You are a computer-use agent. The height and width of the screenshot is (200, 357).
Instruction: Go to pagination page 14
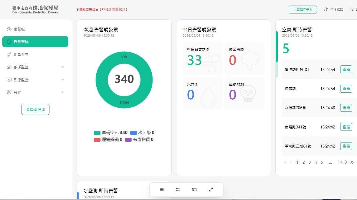[340, 162]
